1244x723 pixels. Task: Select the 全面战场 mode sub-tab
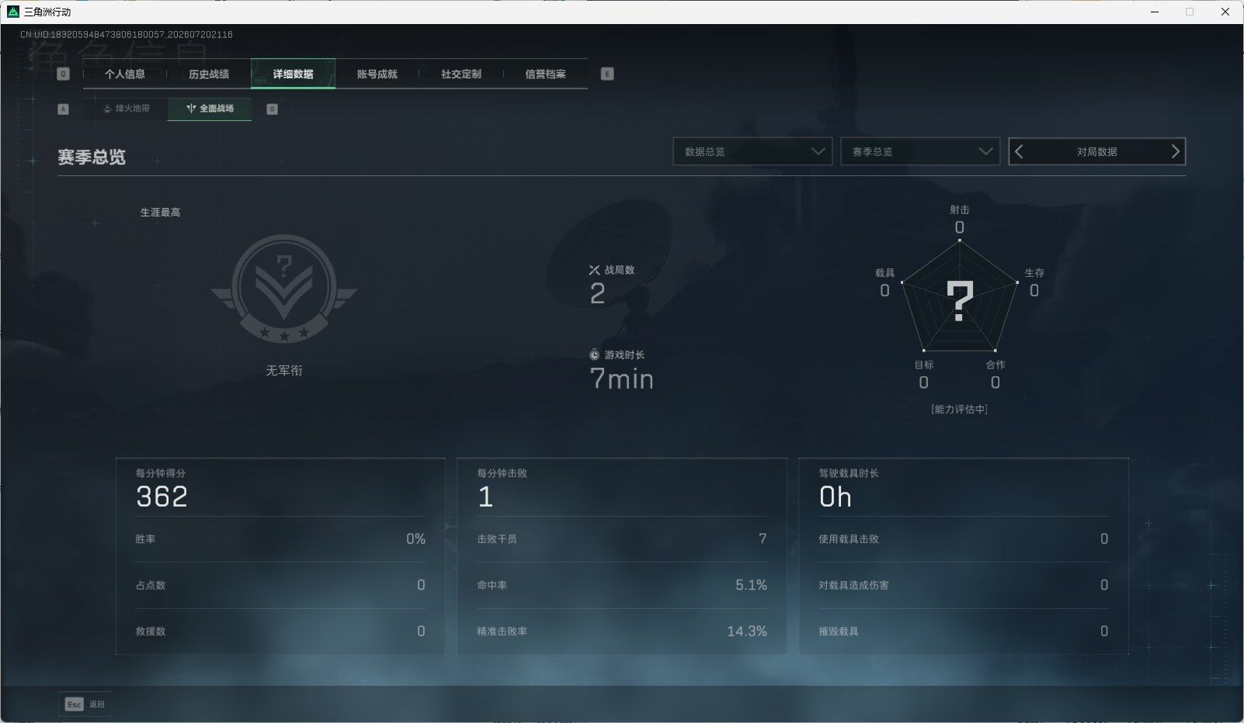[x=210, y=109]
